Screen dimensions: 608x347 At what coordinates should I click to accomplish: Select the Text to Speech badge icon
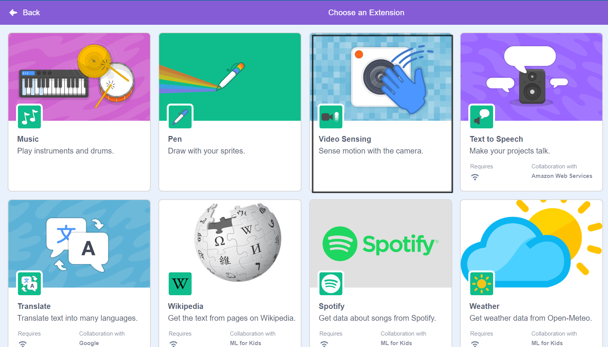click(x=482, y=117)
